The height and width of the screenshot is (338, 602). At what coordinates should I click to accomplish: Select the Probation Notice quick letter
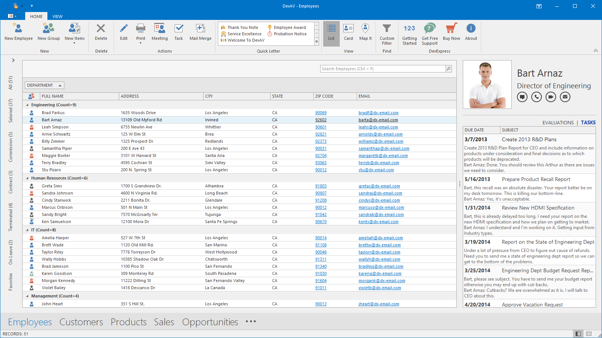click(x=287, y=34)
